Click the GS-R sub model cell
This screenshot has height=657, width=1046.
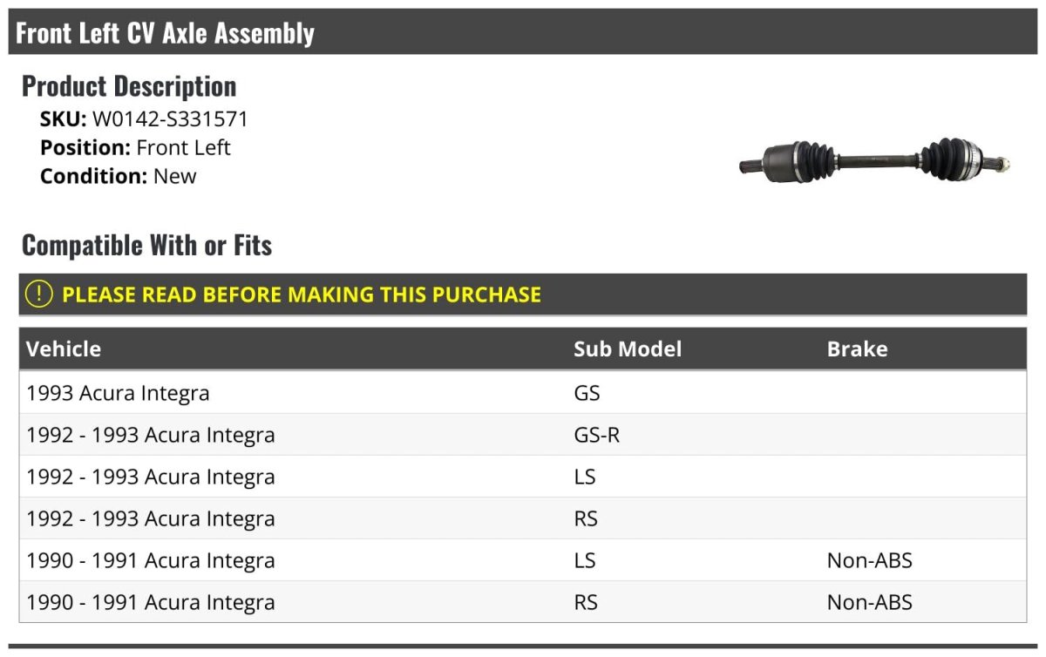click(596, 435)
